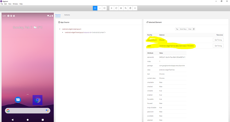This screenshot has width=230, height=122.
Task: Click the Appium logo in title bar
Action: (x=1, y=1)
